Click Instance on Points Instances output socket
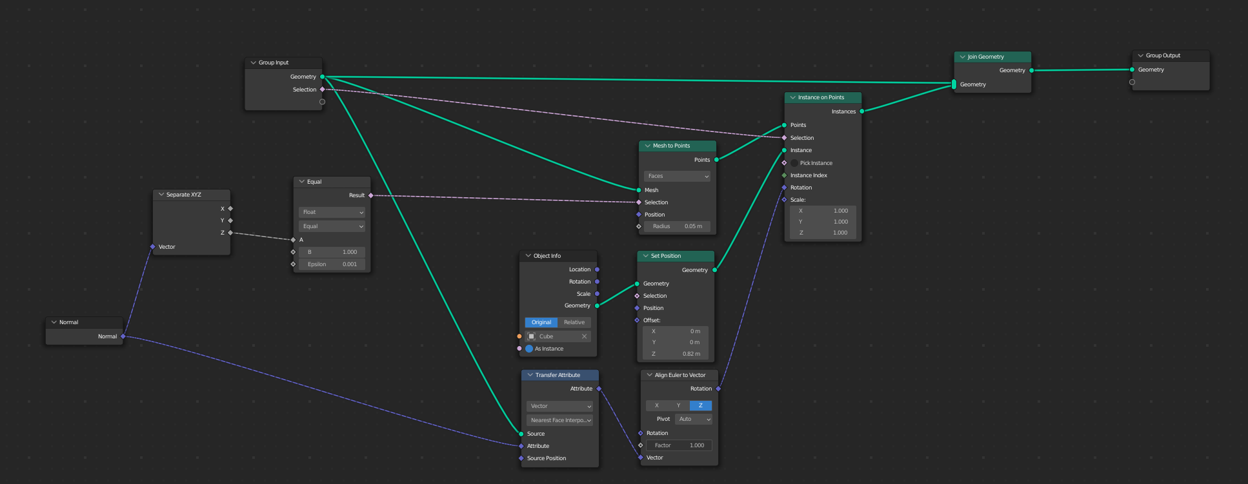The width and height of the screenshot is (1248, 484). [x=862, y=111]
